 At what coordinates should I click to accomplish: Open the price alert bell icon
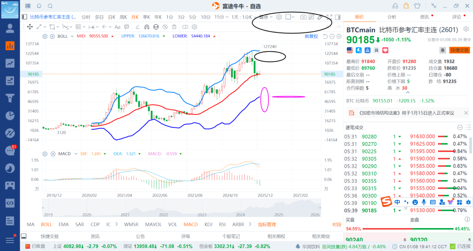442,50
